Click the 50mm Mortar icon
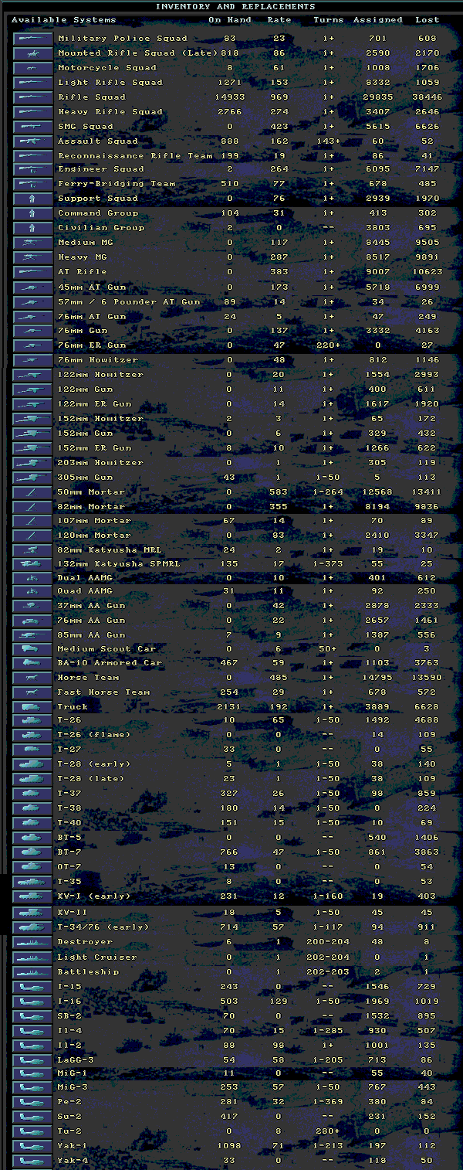This screenshot has width=463, height=1170. (33, 492)
